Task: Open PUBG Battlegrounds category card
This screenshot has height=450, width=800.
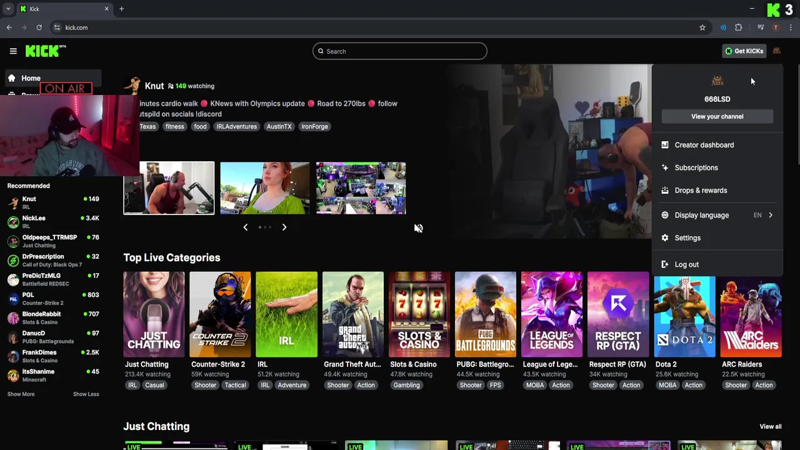Action: click(x=486, y=314)
